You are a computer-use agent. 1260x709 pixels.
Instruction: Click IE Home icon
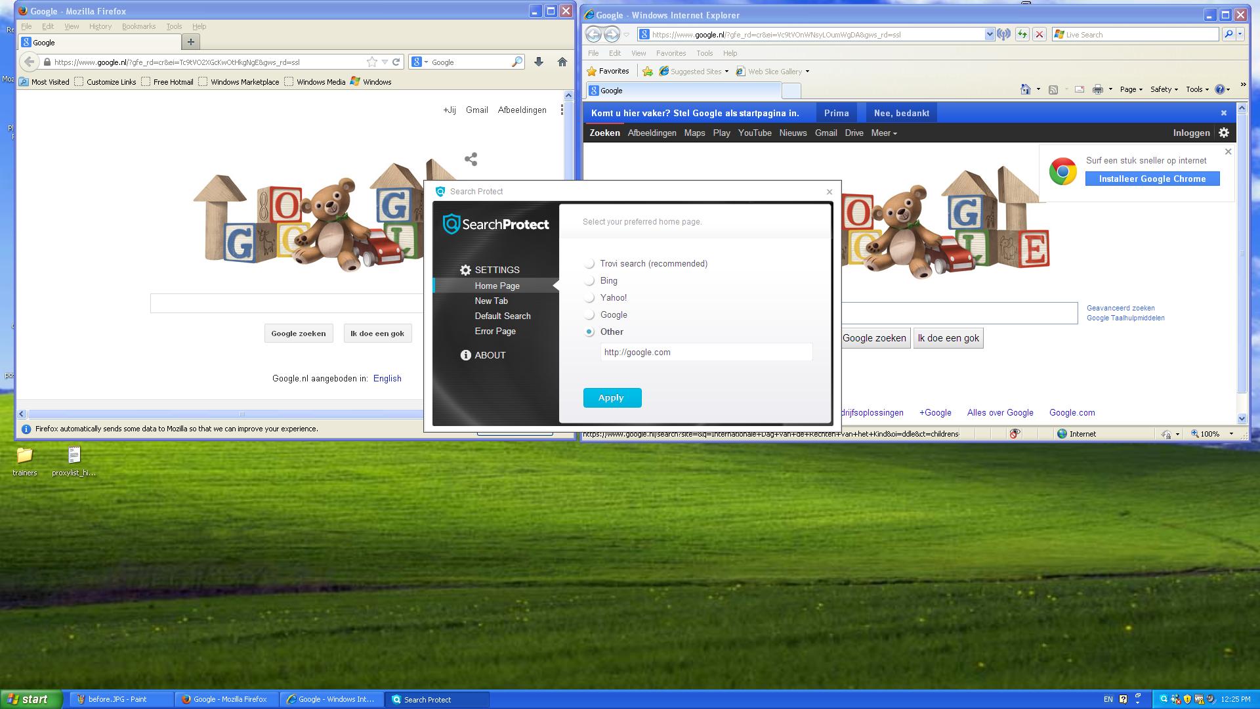(x=1026, y=89)
